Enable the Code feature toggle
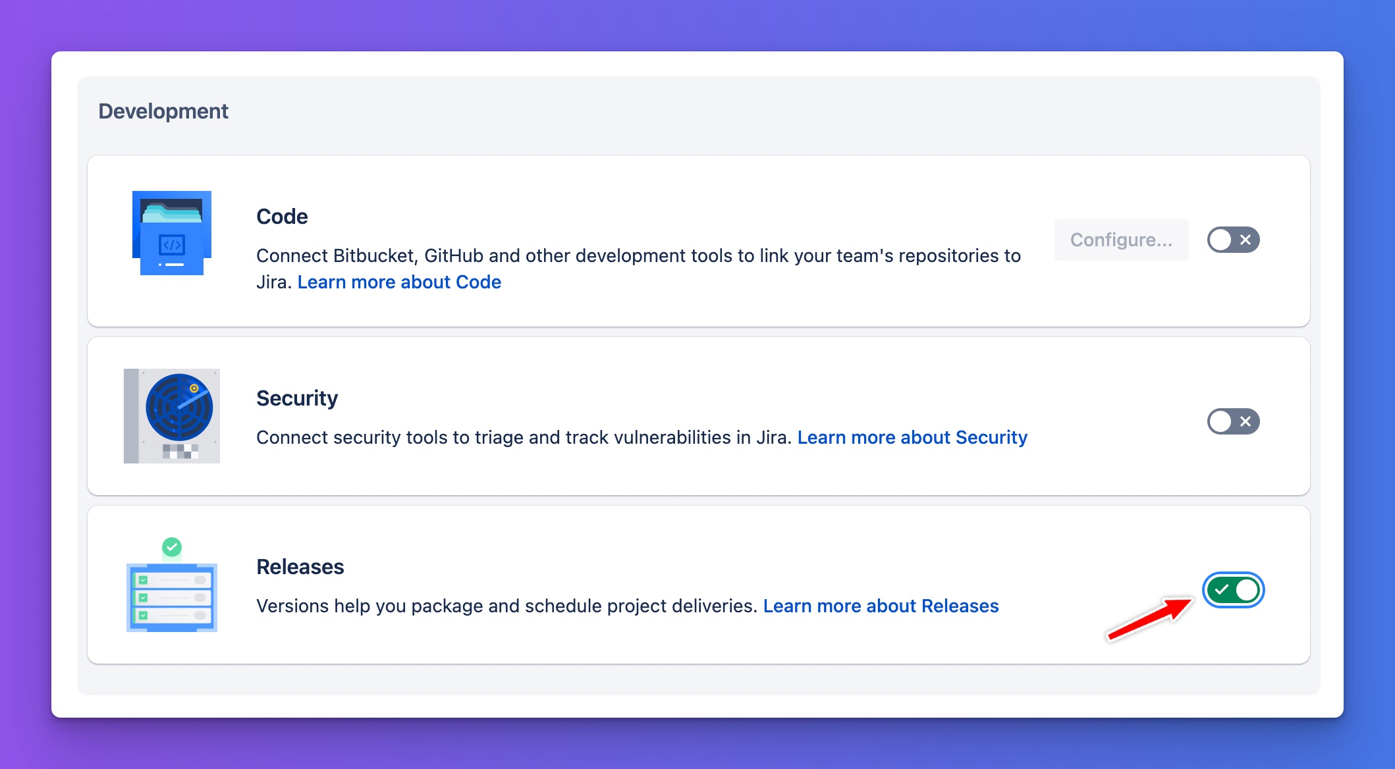This screenshot has height=769, width=1395. click(x=1233, y=240)
